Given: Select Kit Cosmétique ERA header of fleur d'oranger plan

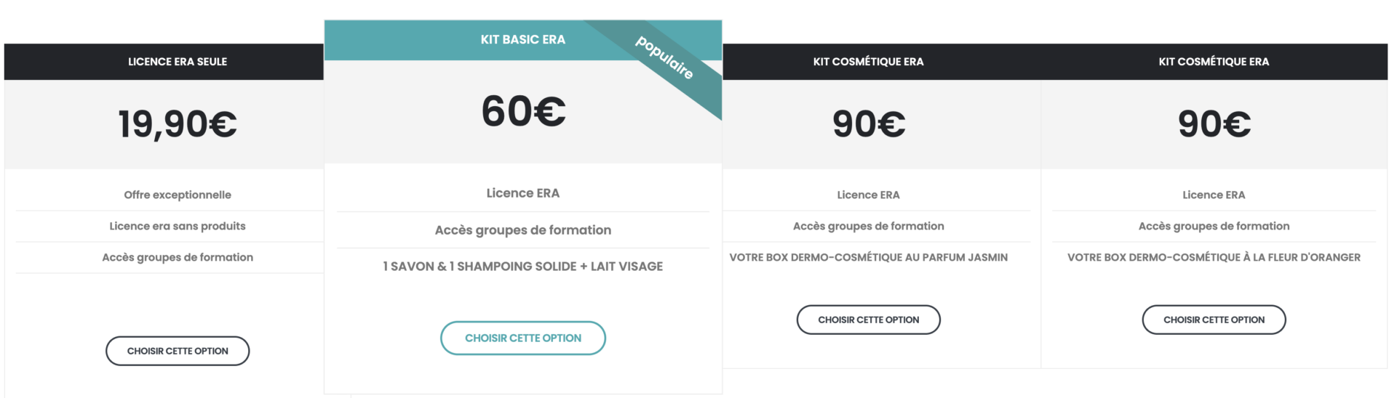Looking at the screenshot, I should point(1214,62).
